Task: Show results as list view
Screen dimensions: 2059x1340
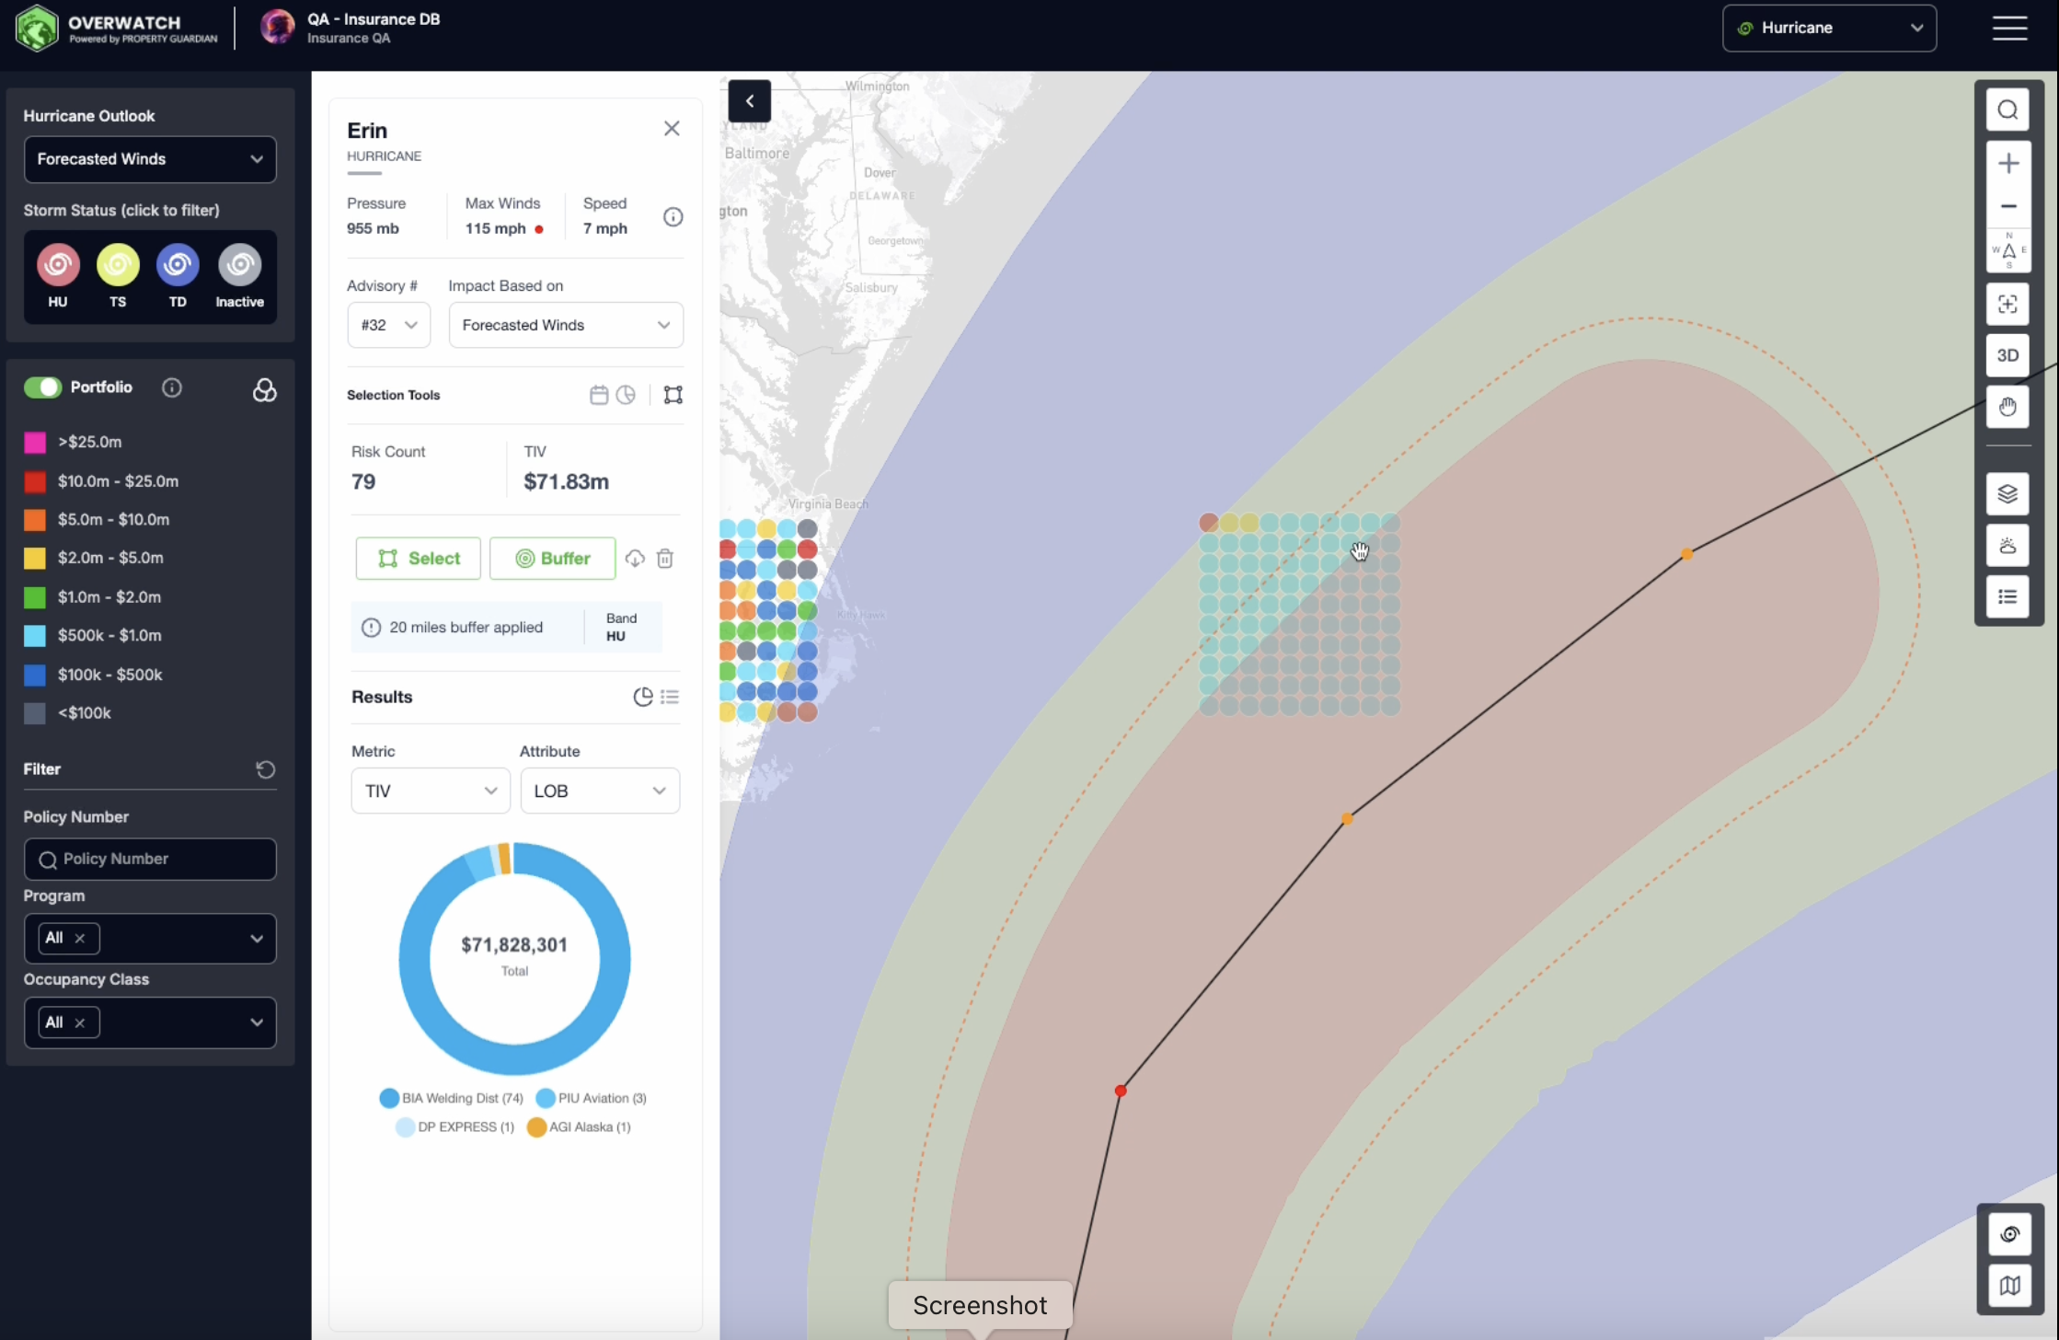Action: tap(670, 697)
